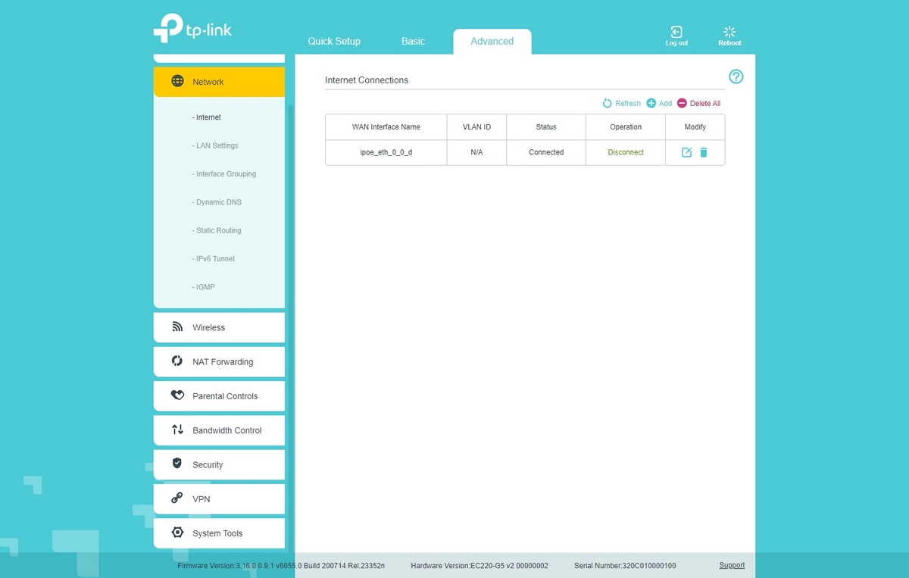Expand the Parental Controls section
The width and height of the screenshot is (909, 578).
pyautogui.click(x=219, y=395)
